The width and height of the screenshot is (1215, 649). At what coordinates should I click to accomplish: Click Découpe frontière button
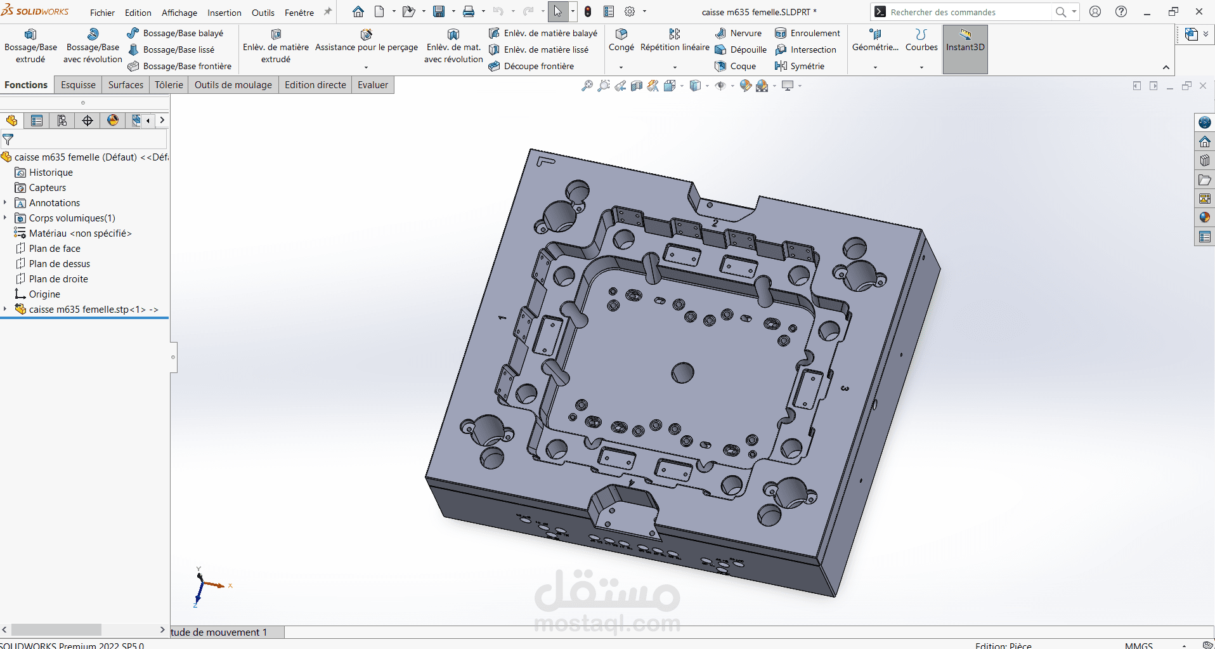531,66
